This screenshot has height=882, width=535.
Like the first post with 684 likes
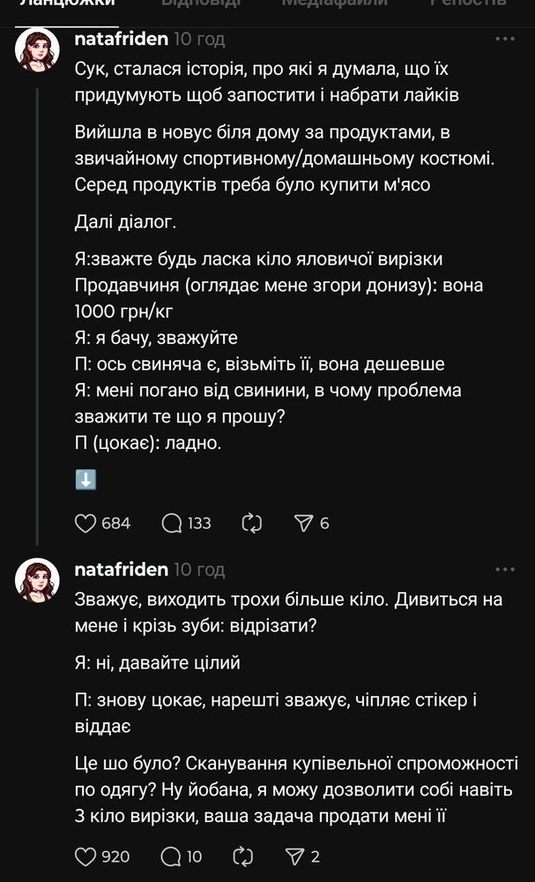[85, 523]
